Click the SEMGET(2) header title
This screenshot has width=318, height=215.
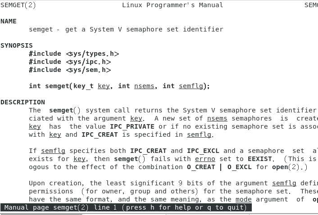pos(18,5)
